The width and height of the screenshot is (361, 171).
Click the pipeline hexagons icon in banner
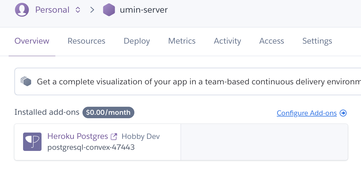pos(26,81)
